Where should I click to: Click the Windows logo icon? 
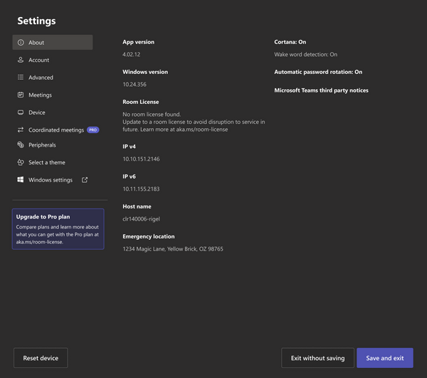21,179
